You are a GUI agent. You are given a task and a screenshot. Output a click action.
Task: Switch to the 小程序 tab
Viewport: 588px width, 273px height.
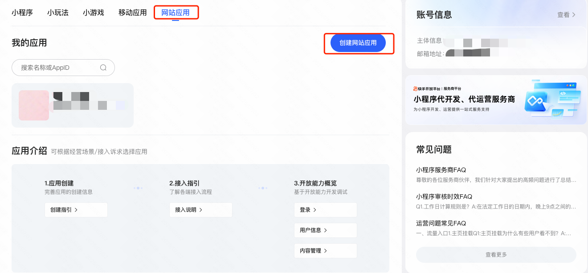pos(22,12)
